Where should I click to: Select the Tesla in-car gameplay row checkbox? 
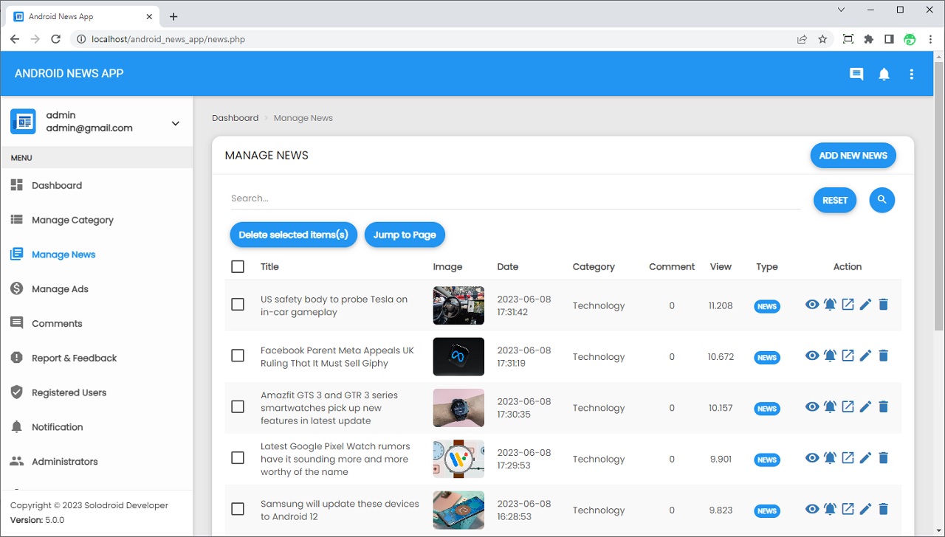point(238,305)
